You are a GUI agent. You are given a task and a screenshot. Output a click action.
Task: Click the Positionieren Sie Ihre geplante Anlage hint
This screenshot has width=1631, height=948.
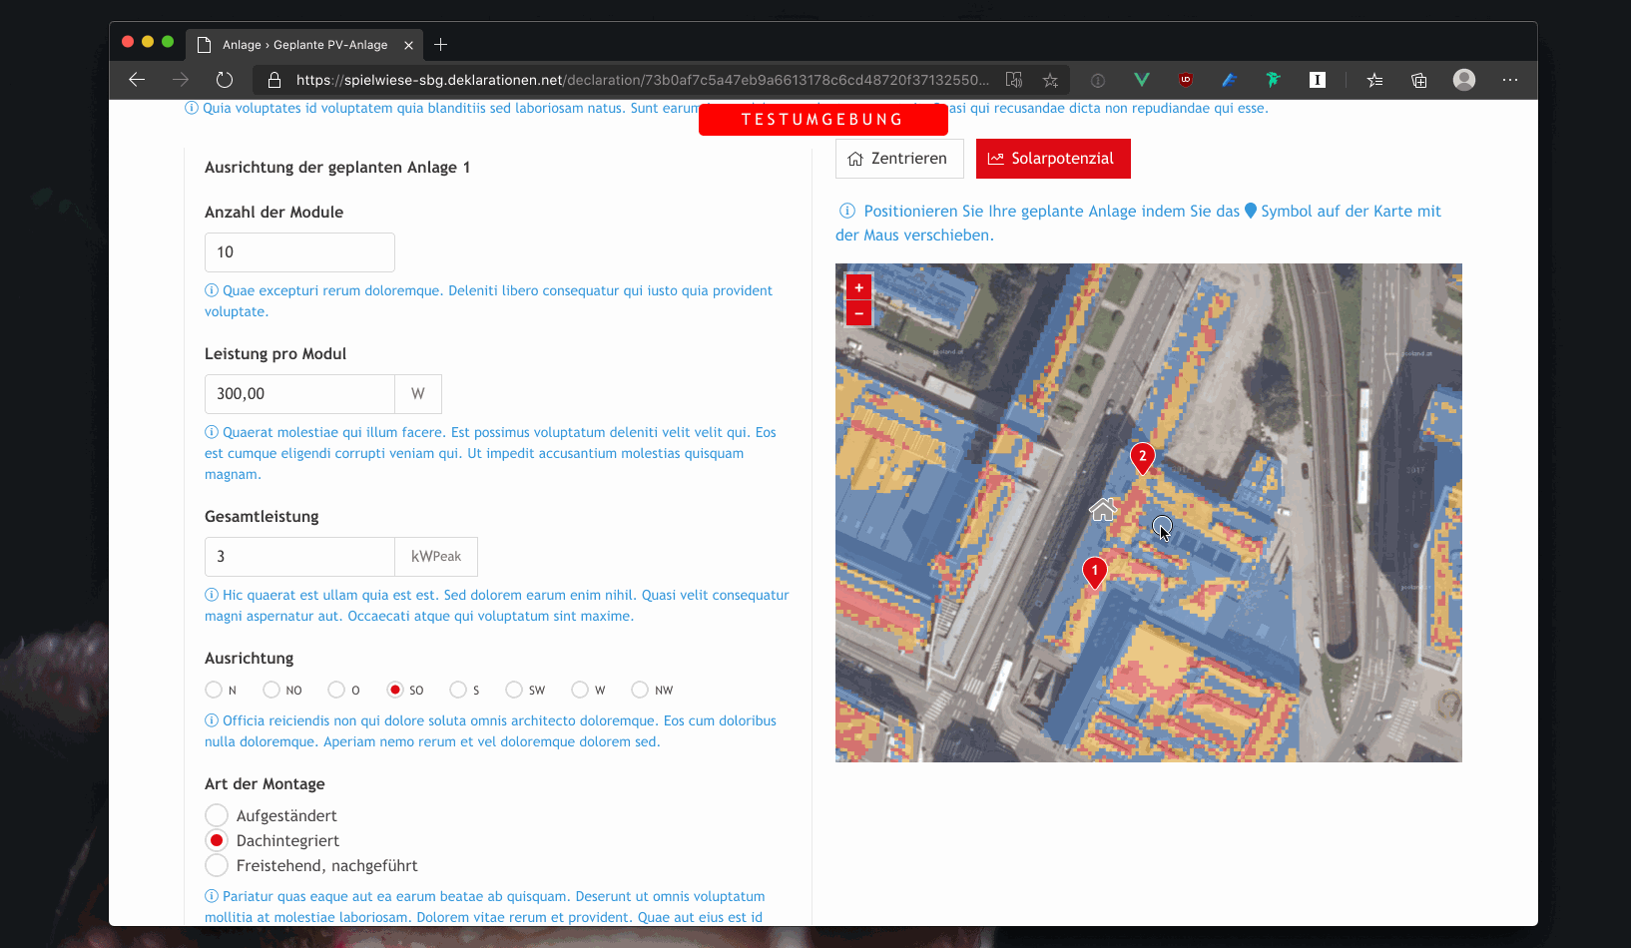1139,224
